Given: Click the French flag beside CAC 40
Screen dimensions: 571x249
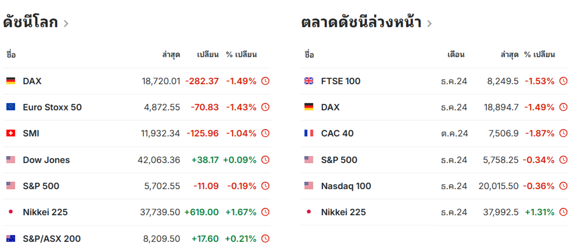Looking at the screenshot, I should coord(309,133).
